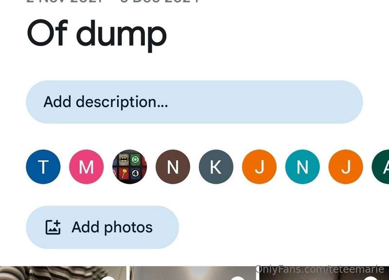Image resolution: width=389 pixels, height=280 pixels.
Task: Toggle select circle on middle beige photo
Action: [x=238, y=278]
